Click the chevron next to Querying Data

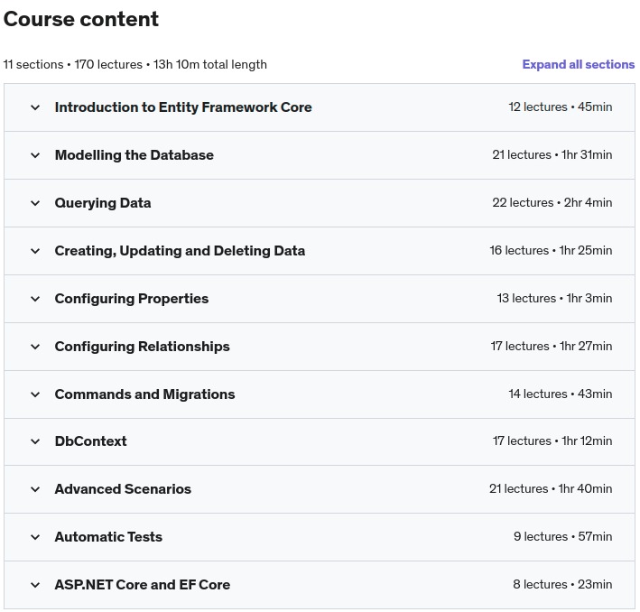point(35,203)
